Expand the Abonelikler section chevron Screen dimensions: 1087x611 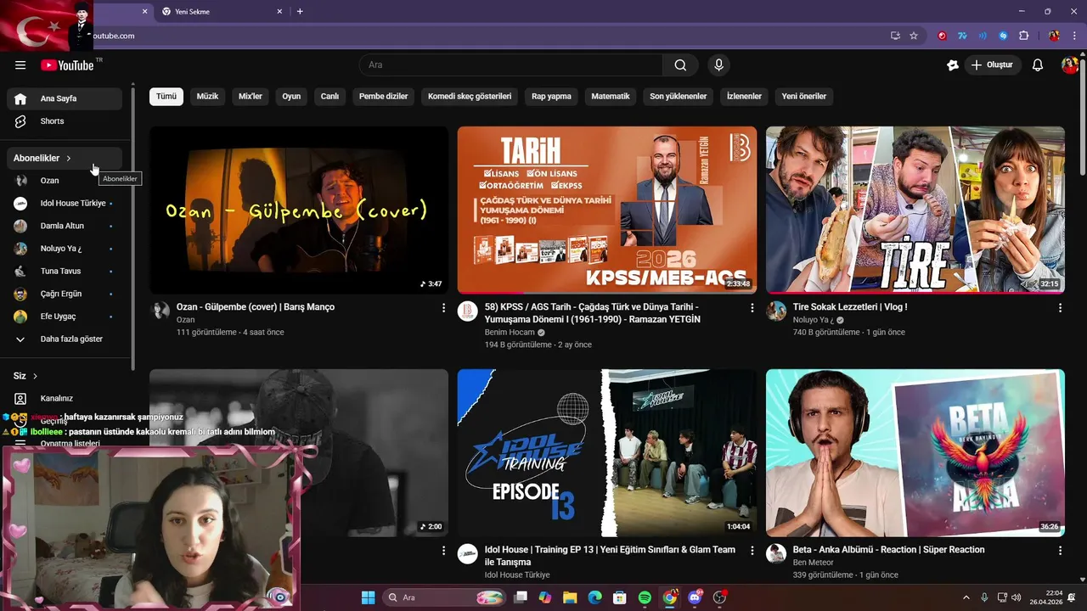[69, 159]
